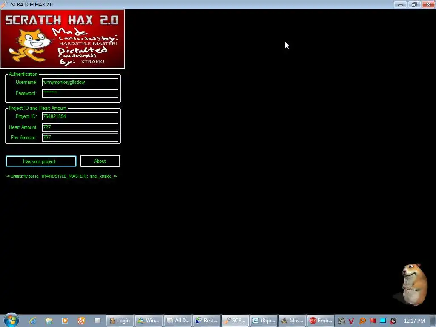436x327 pixels.
Task: Switch to the Rest... taskbar window
Action: [207, 321]
